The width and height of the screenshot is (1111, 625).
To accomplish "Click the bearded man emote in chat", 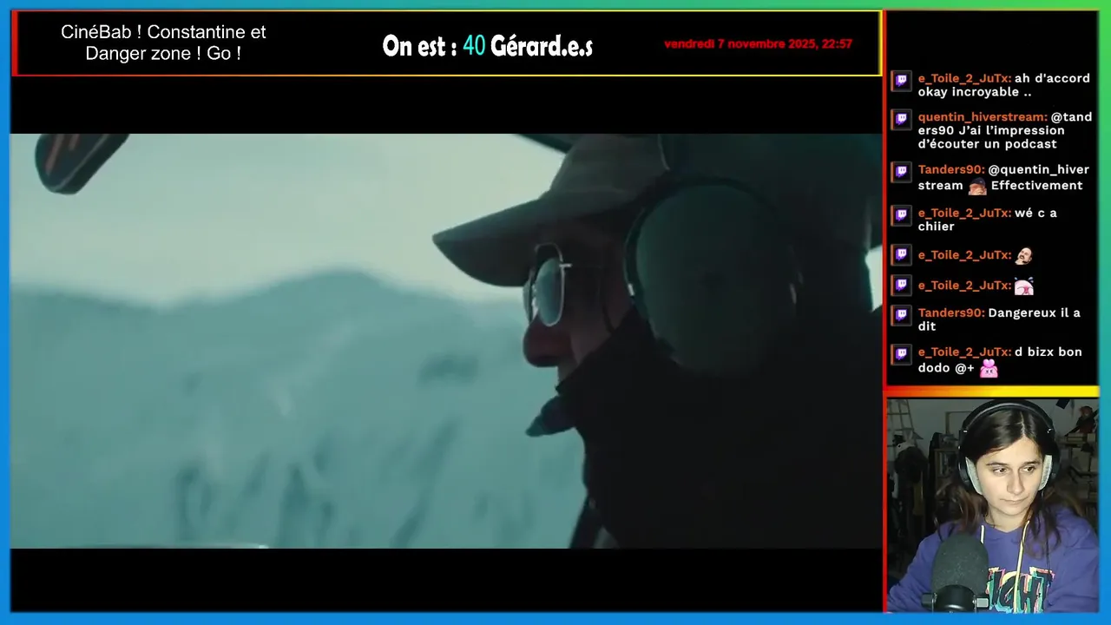I will point(1023,255).
